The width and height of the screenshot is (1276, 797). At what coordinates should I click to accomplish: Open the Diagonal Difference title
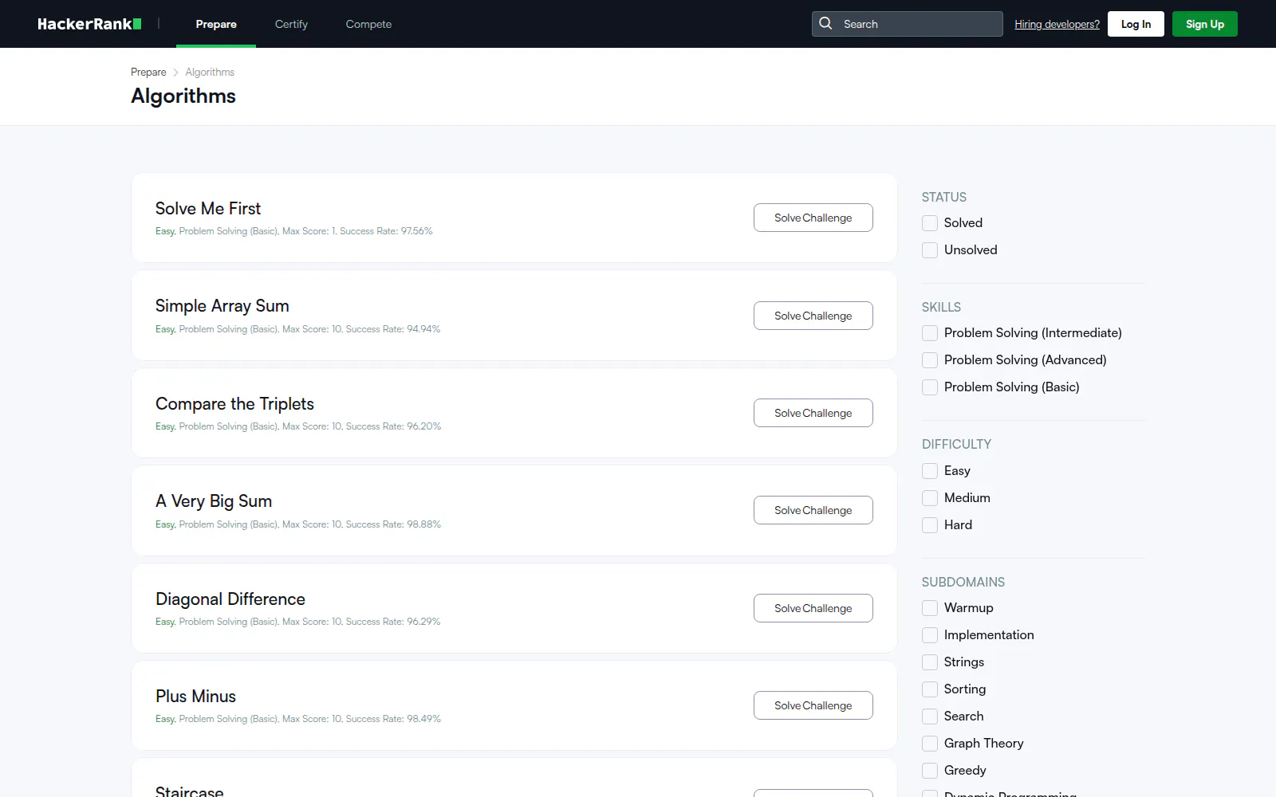pos(230,599)
